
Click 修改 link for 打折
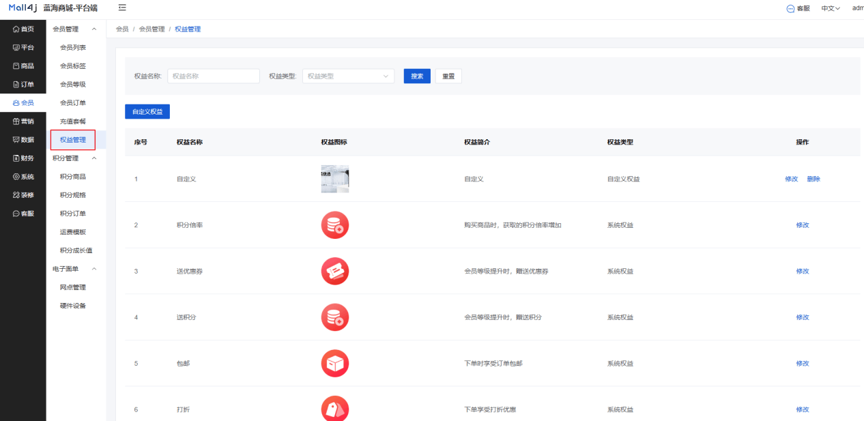[x=802, y=409]
